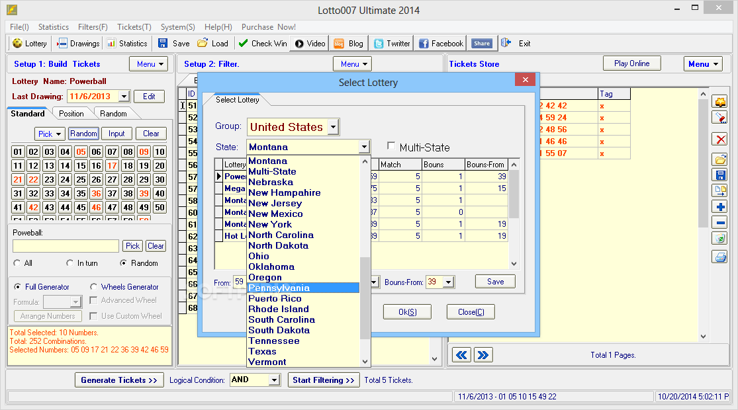
Task: Open the Setup 1 Menu dropdown
Action: (148, 64)
